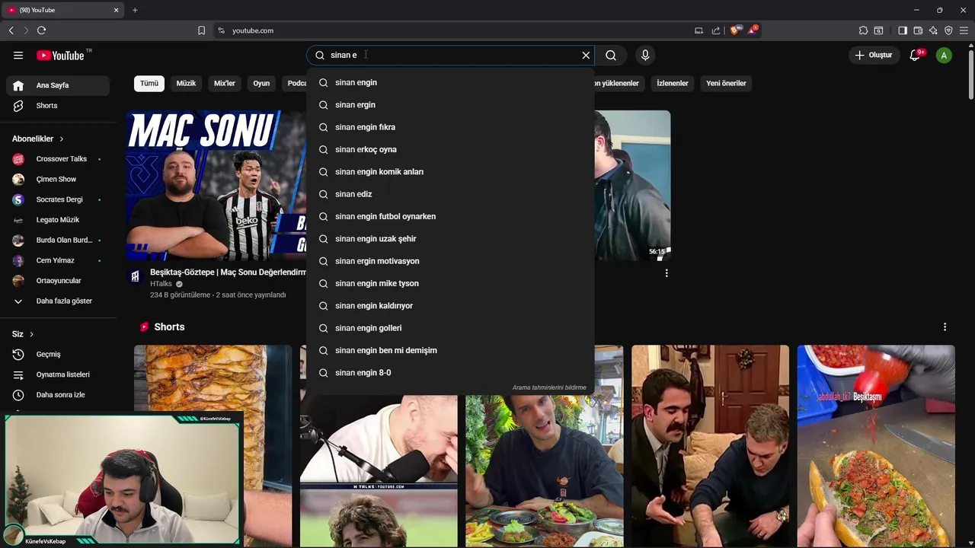Open the Brave wallet icon

[x=918, y=30]
